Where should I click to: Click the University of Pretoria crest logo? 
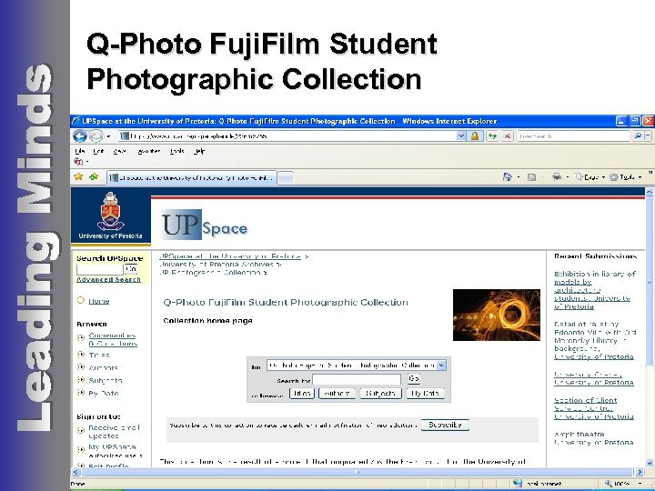pyautogui.click(x=111, y=215)
